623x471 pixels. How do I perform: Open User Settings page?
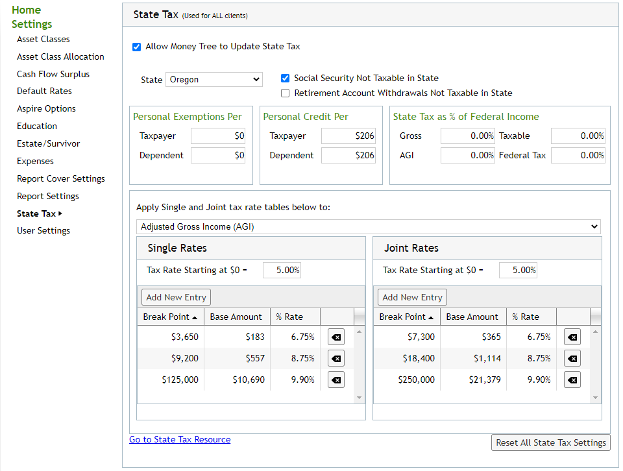pyautogui.click(x=43, y=231)
